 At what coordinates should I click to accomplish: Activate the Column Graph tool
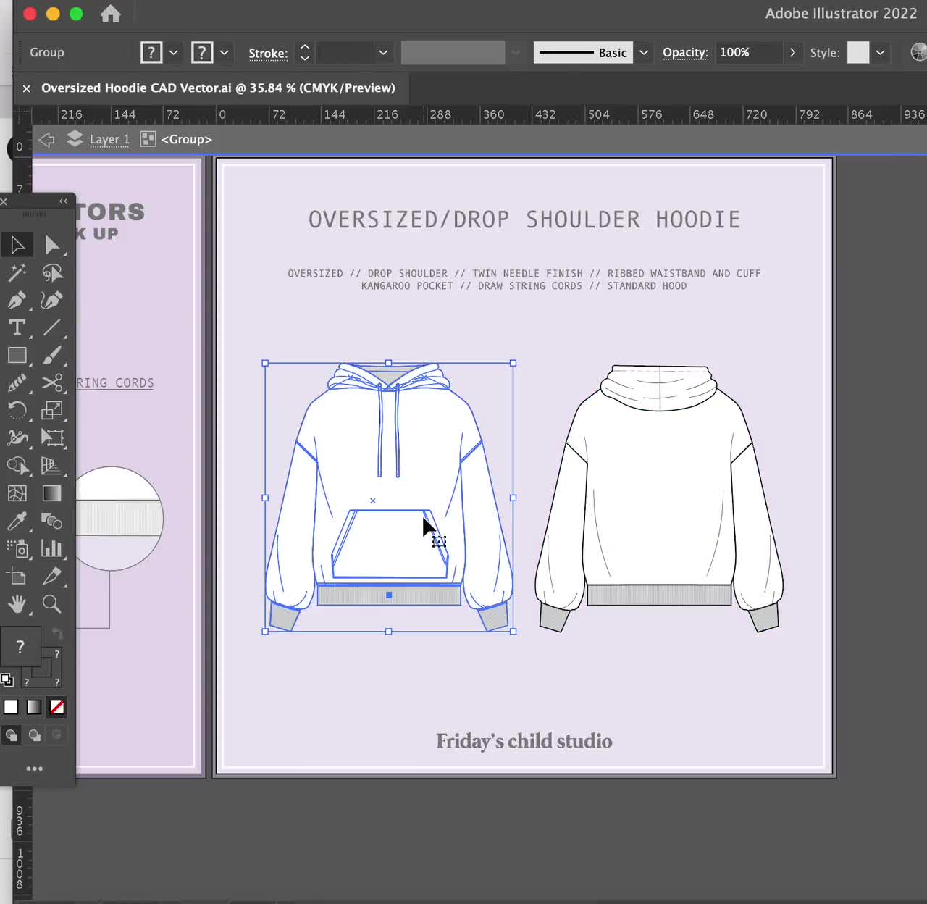(x=52, y=548)
